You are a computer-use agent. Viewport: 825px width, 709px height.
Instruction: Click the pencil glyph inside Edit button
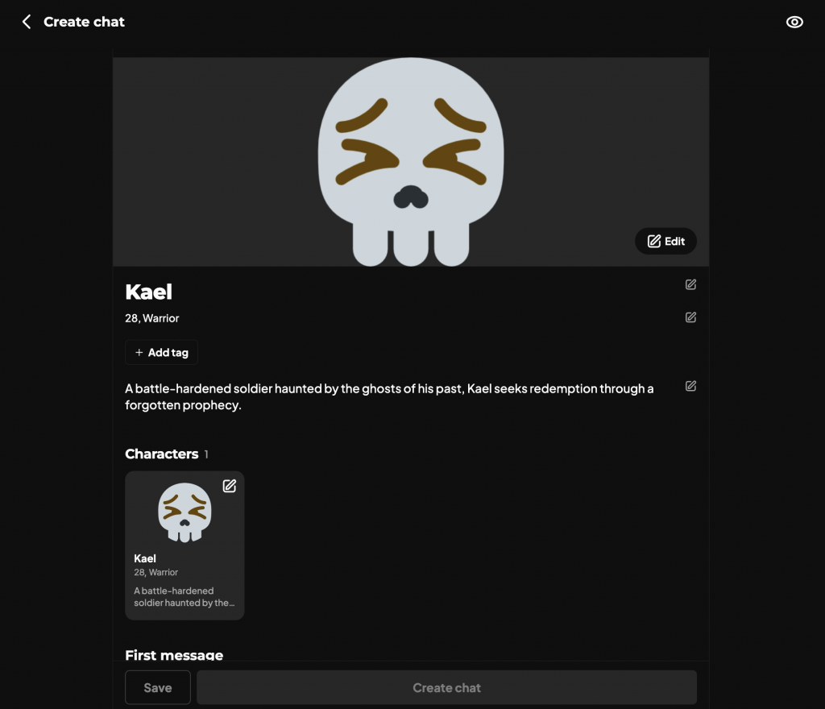(654, 241)
